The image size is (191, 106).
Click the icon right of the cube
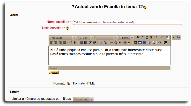[x=153, y=43]
